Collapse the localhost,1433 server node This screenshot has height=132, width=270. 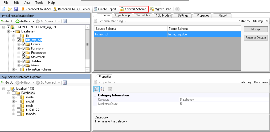[x=4, y=89]
